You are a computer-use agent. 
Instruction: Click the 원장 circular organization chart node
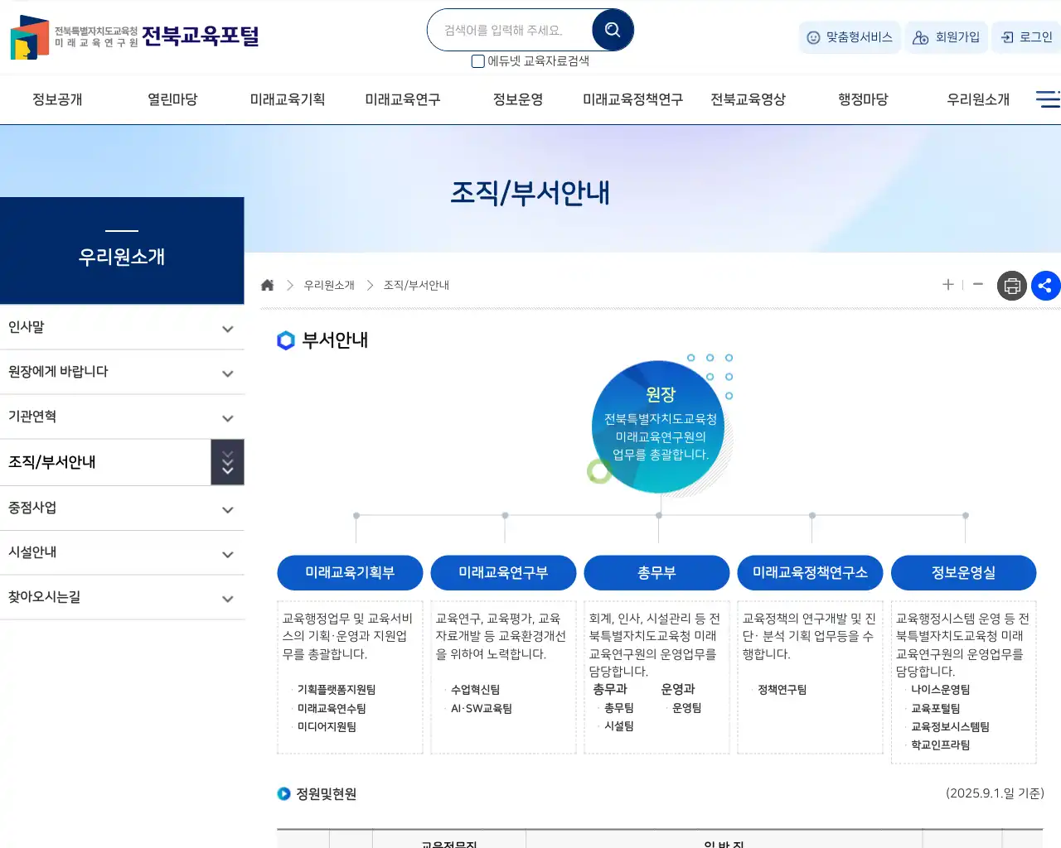click(x=657, y=425)
